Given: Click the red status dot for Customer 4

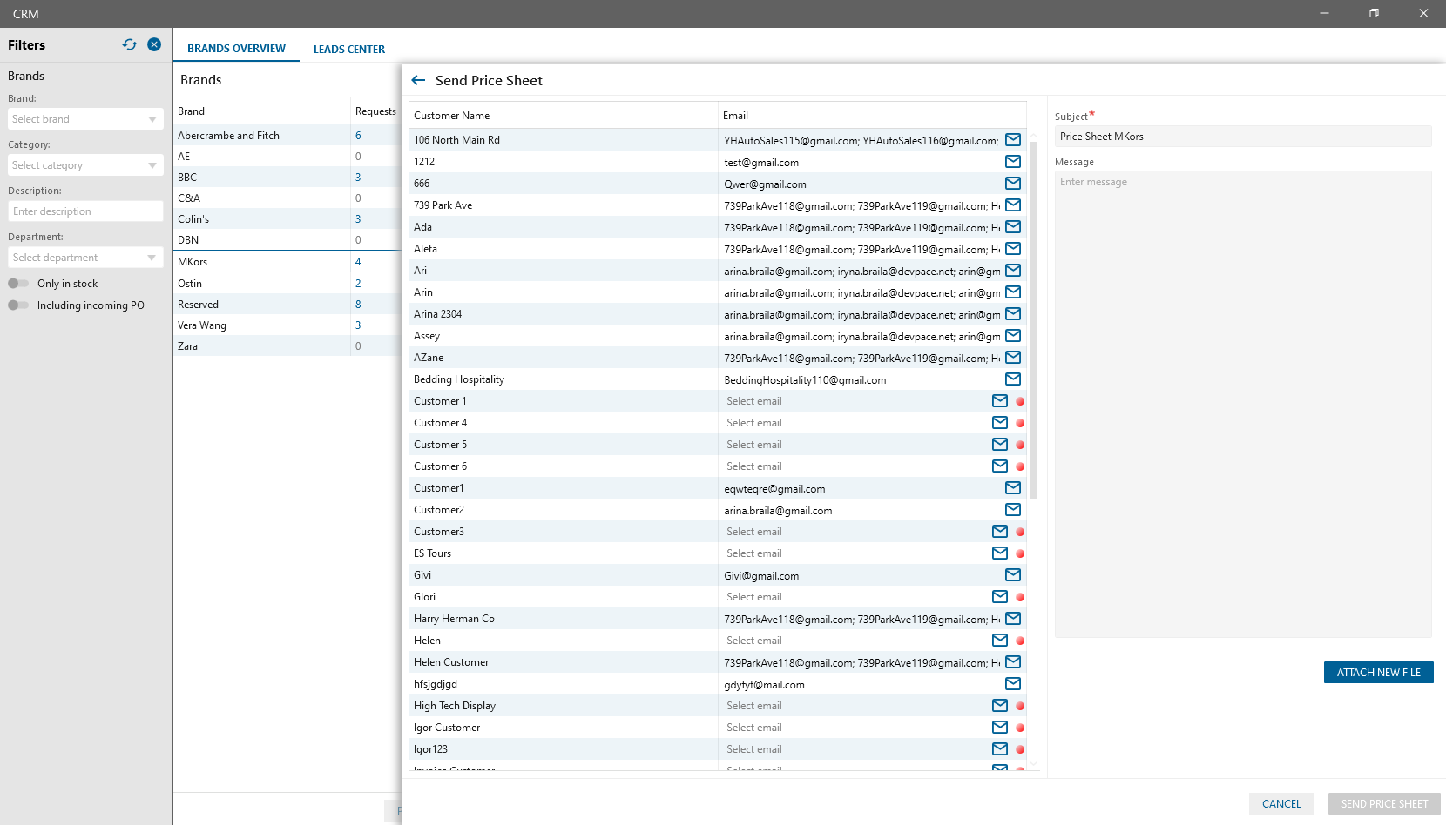Looking at the screenshot, I should coord(1020,423).
